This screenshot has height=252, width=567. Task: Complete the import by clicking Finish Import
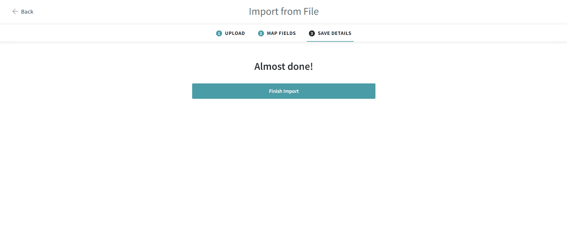[x=283, y=91]
